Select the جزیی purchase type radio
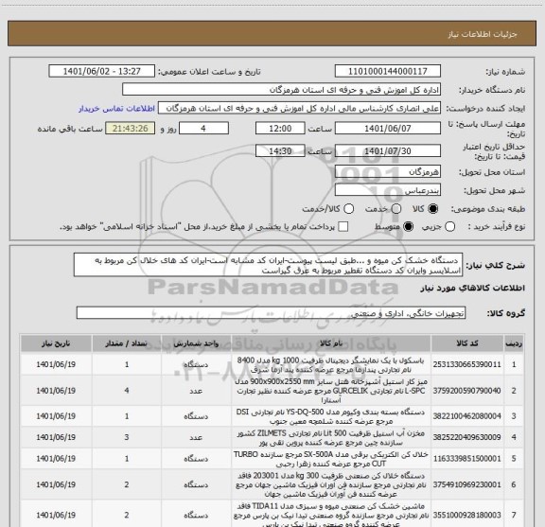 tap(449, 227)
